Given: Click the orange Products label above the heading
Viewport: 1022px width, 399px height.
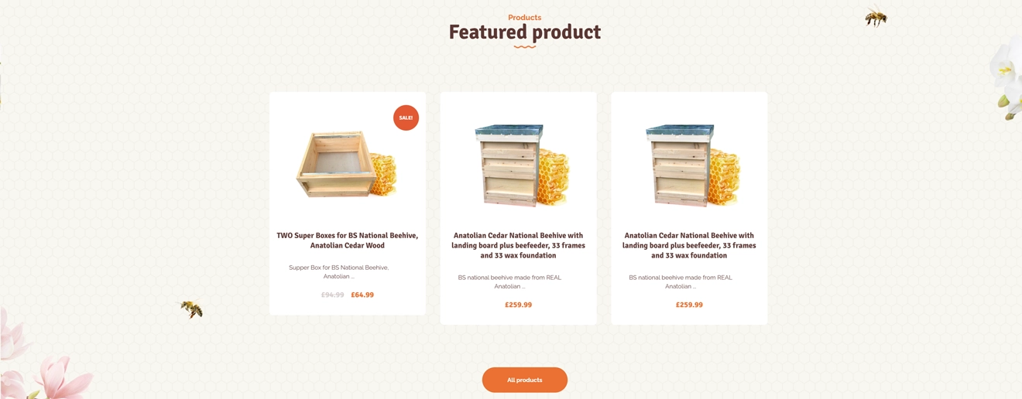Looking at the screenshot, I should pos(524,17).
